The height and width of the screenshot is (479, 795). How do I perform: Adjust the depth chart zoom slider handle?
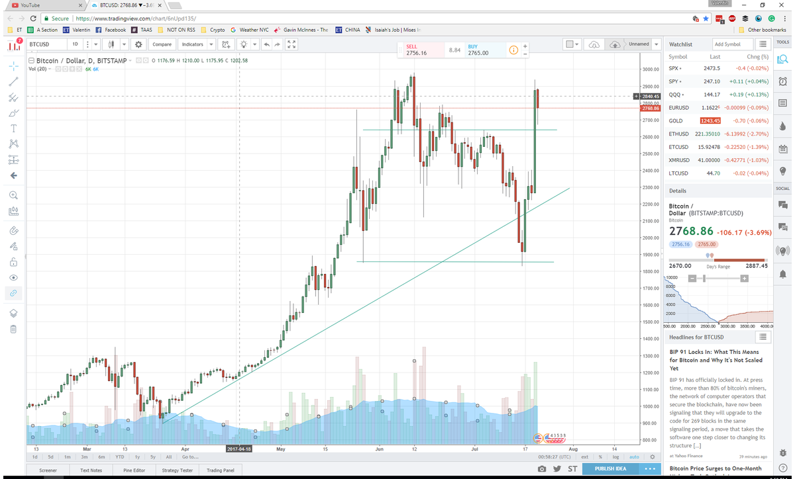[x=704, y=279]
